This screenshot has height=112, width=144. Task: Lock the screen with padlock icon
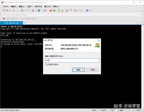62,10
